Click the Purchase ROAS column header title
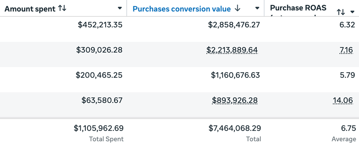The image size is (359, 154). click(298, 8)
